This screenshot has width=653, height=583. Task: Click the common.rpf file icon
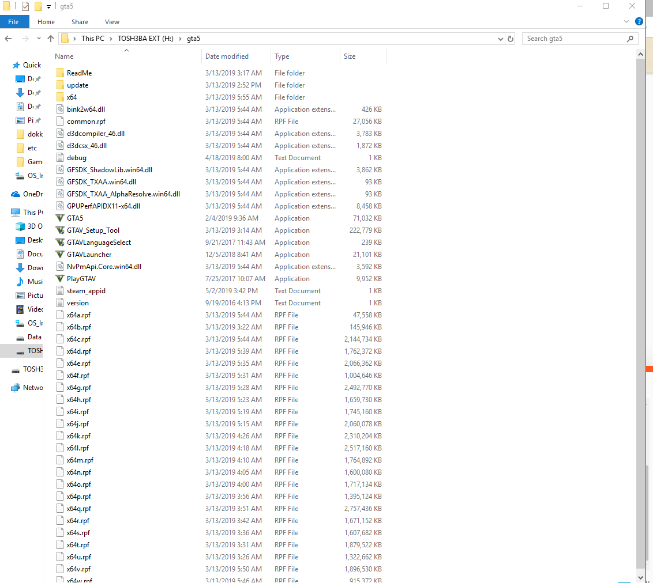60,122
